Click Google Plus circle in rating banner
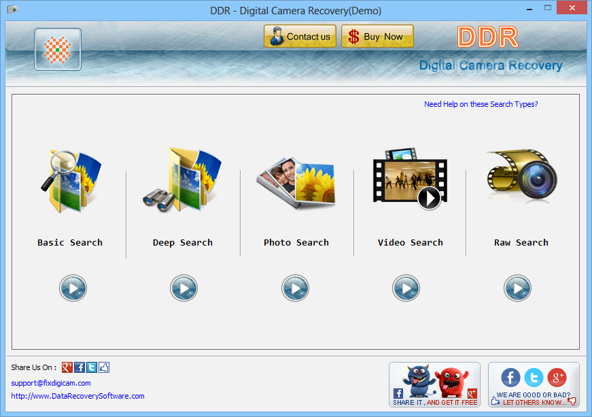592x417 pixels. click(557, 378)
